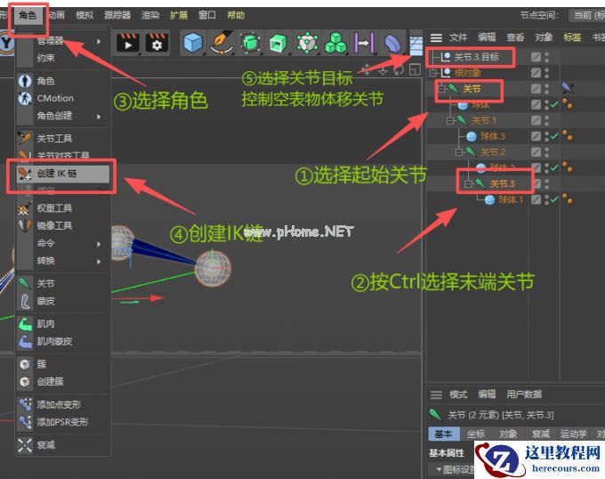
Task: Click the walking figure icon beside CMotion
Action: (x=25, y=98)
